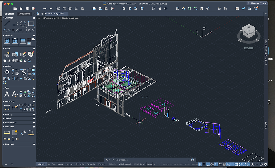275x168 pixels.
Task: Toggle snap mode dotted-grid icon
Action: coord(204,164)
